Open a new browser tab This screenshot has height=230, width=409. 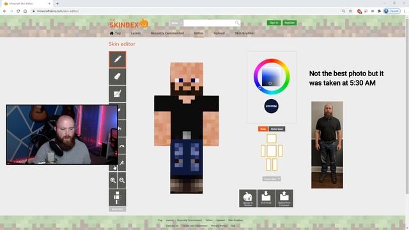point(58,4)
